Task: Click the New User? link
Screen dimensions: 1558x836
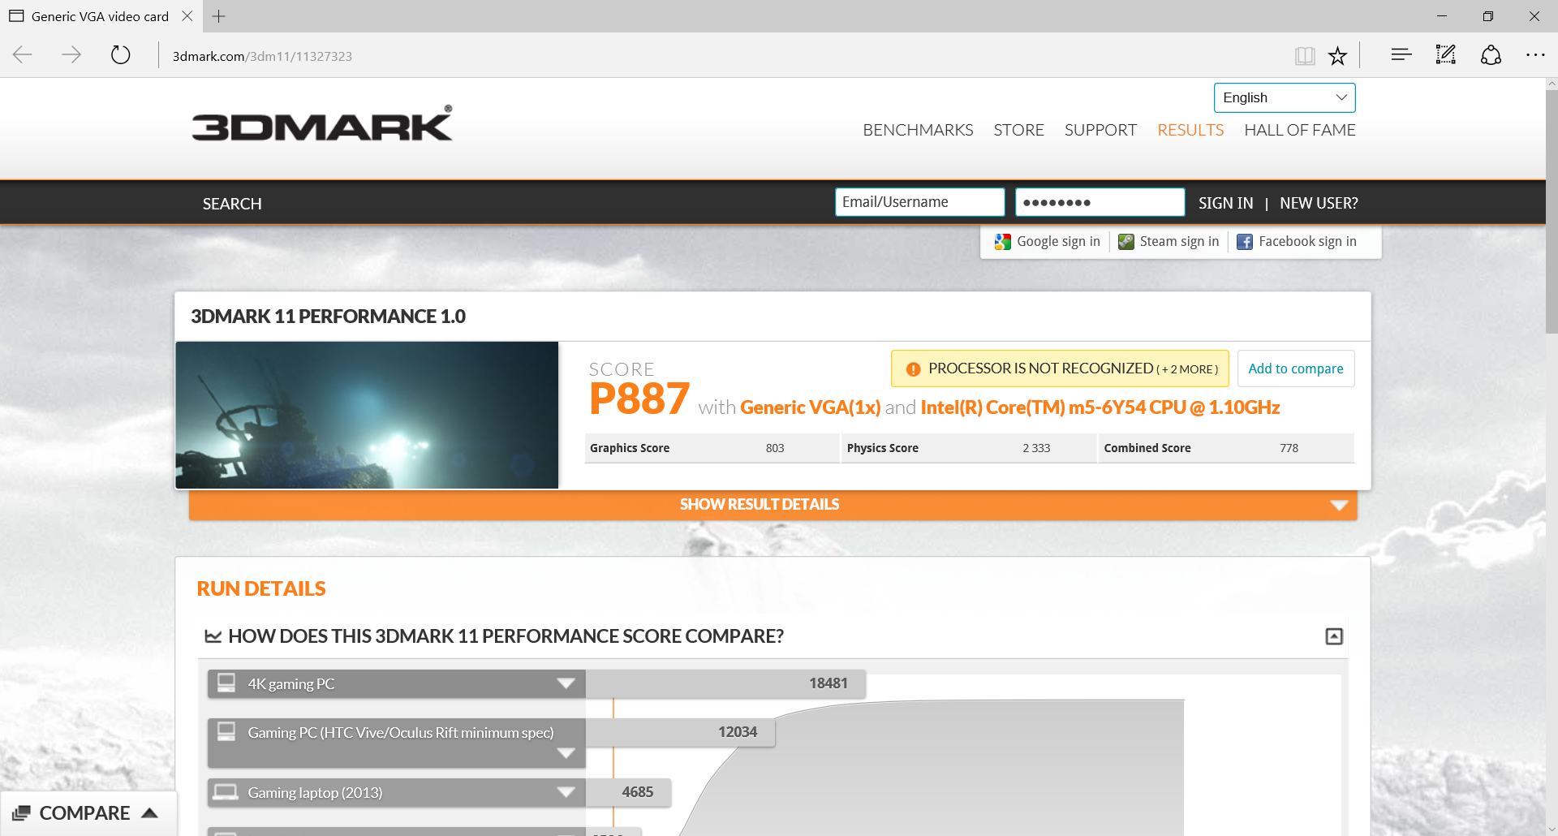Action: coord(1319,203)
